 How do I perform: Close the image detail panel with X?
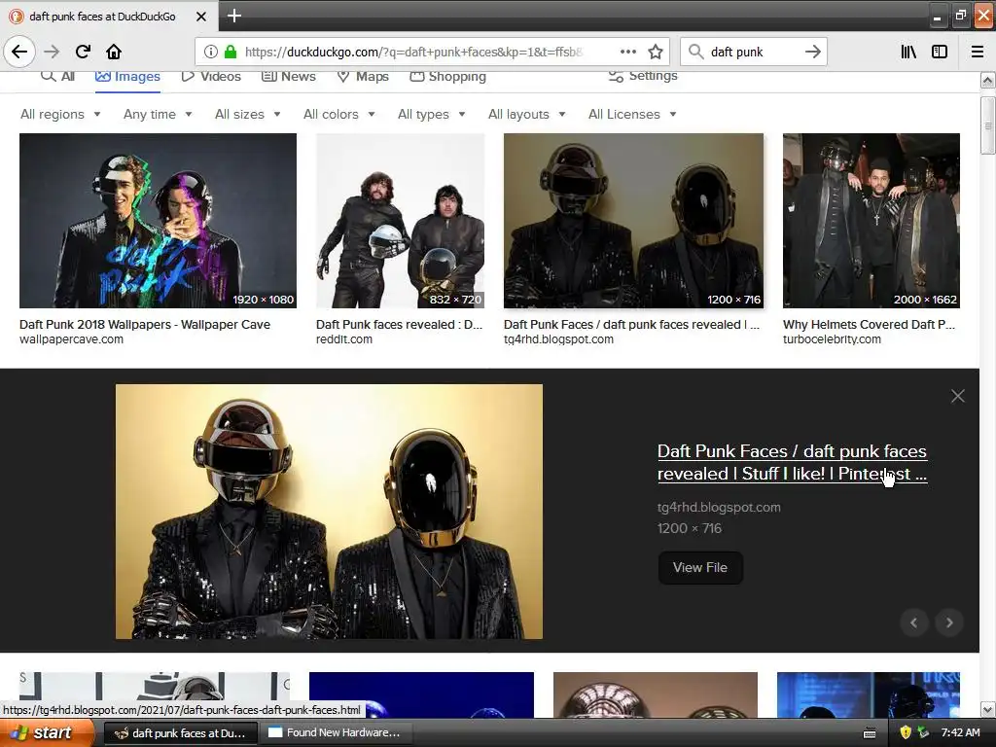[x=957, y=396]
